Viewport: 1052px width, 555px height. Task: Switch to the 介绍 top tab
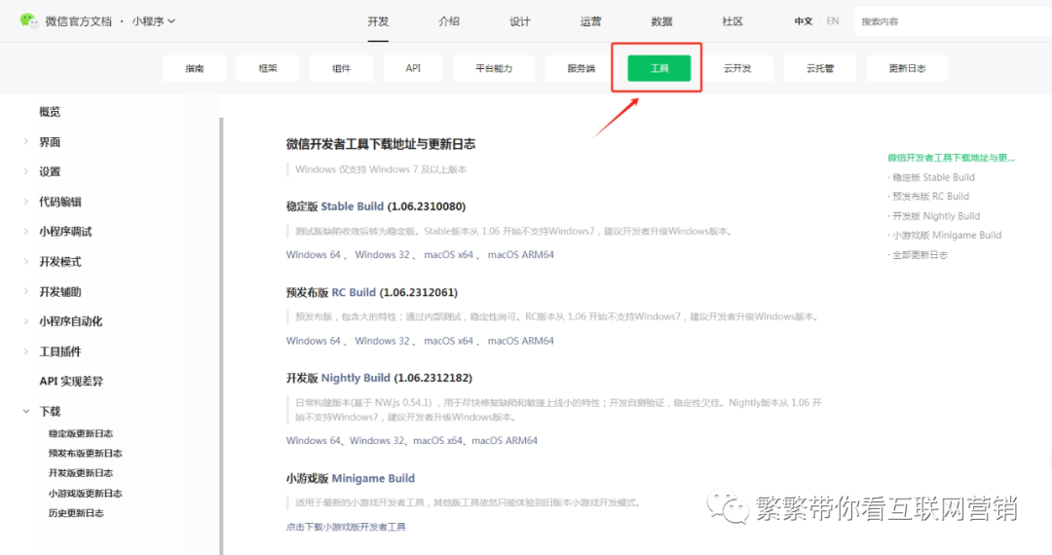(449, 21)
